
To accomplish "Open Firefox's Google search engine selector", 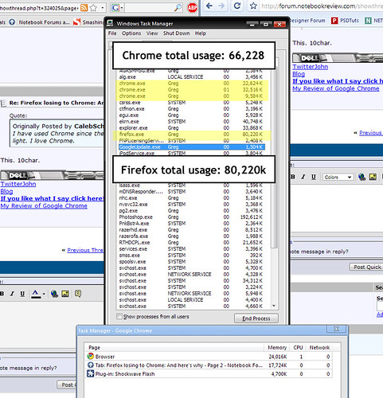I will click(x=116, y=8).
